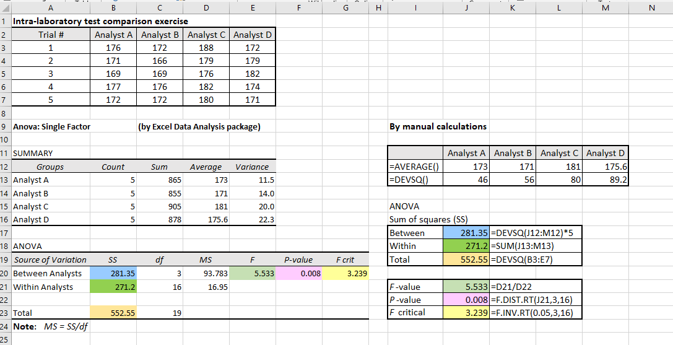
Task: Select the yellow F crit cell showing 3.239 in column G
Action: 345,273
